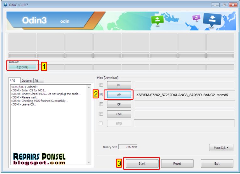Enable the BL file checkbox

(x=101, y=85)
